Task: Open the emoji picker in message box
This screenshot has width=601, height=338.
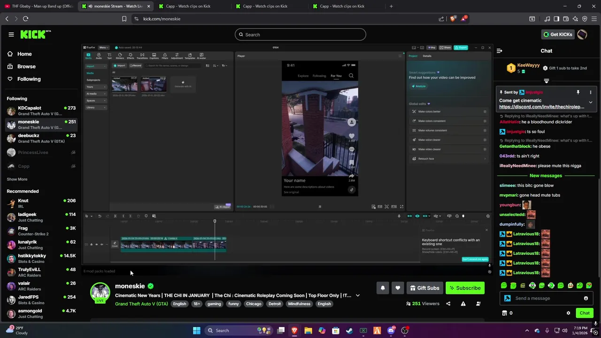Action: coord(586,298)
